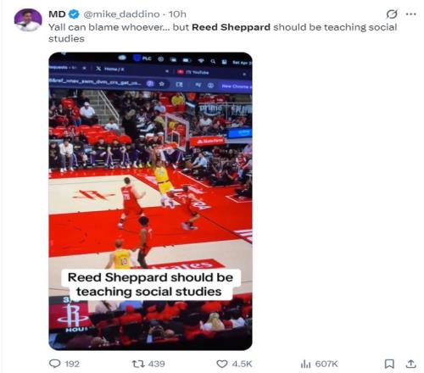424x373 pixels.
Task: Click the MD display name
Action: 57,14
